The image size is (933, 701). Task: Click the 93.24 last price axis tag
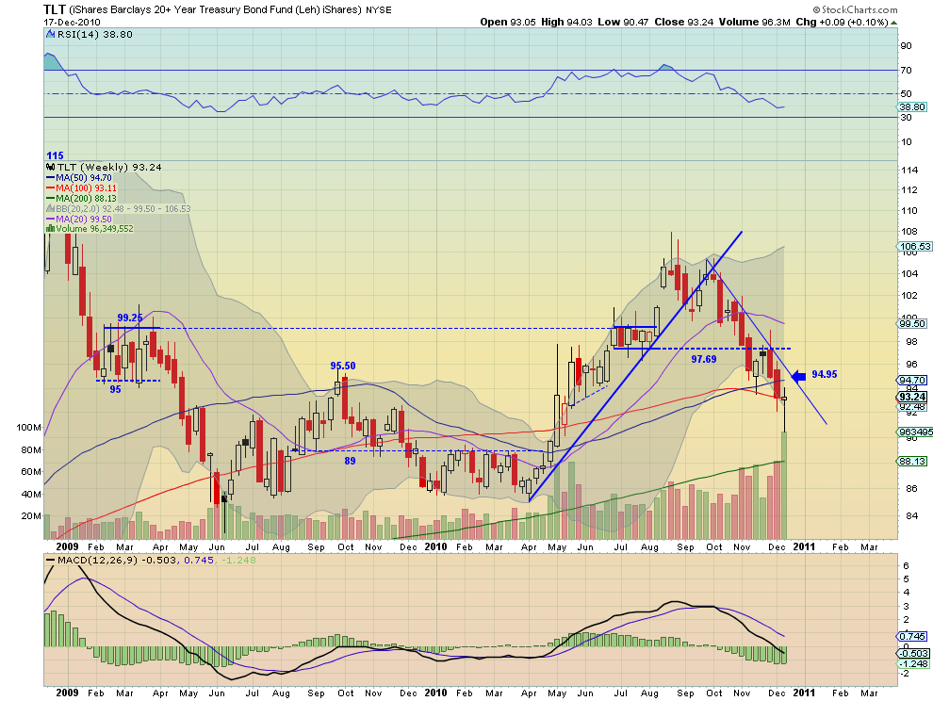912,397
